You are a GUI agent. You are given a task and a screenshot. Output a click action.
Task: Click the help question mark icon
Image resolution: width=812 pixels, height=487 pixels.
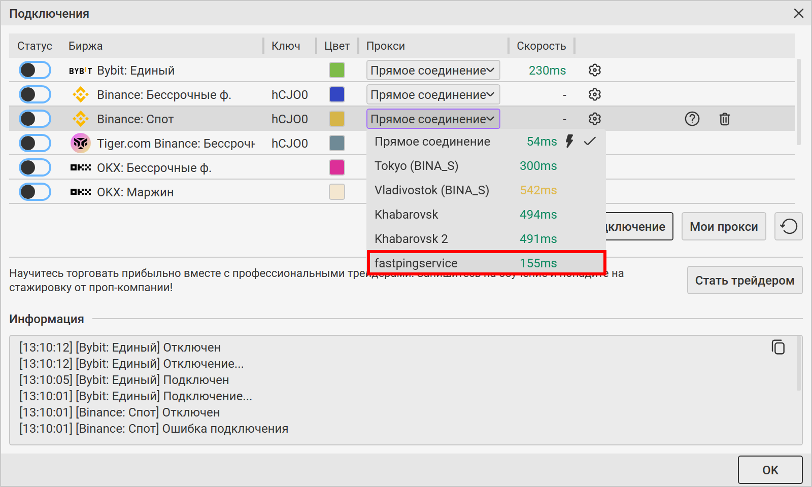click(x=692, y=119)
